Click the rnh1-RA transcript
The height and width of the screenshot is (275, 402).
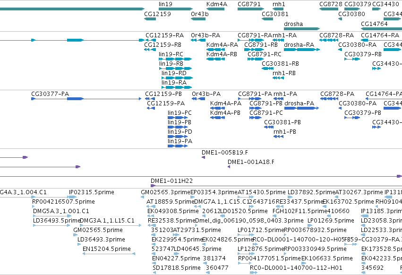[278, 40]
